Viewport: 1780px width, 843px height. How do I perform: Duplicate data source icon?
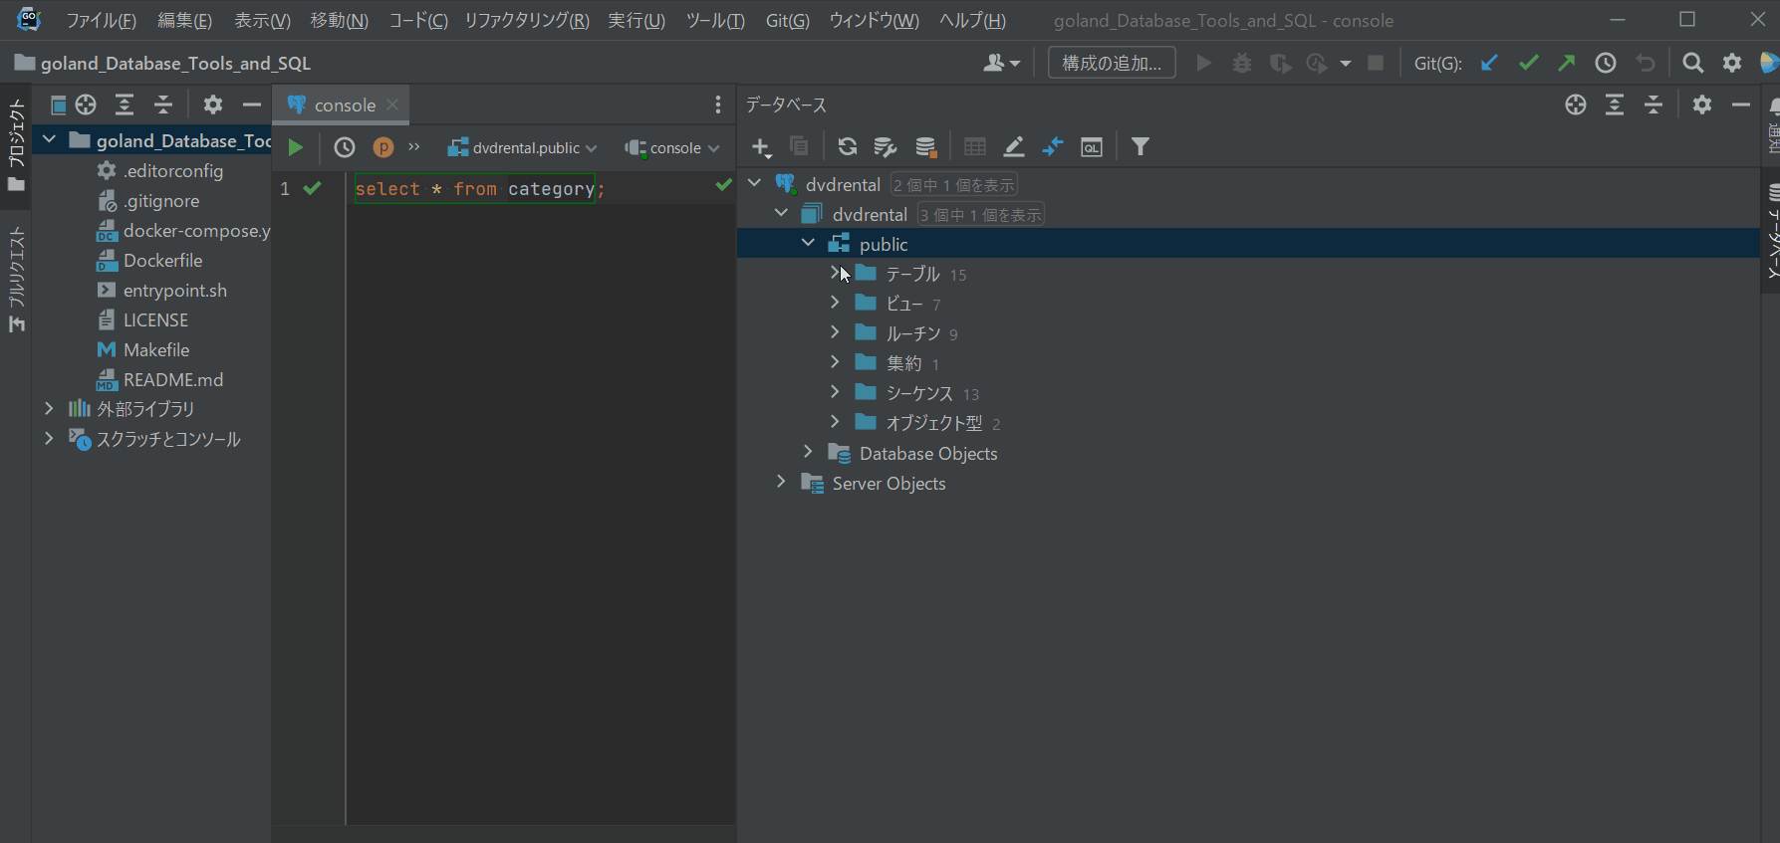pos(799,146)
